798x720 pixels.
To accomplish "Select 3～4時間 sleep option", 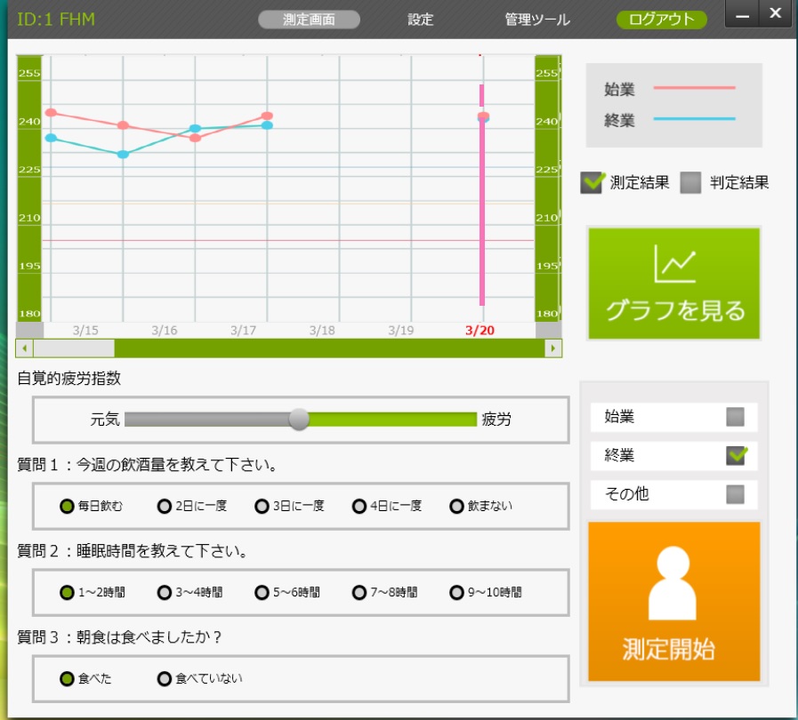I will (x=164, y=592).
